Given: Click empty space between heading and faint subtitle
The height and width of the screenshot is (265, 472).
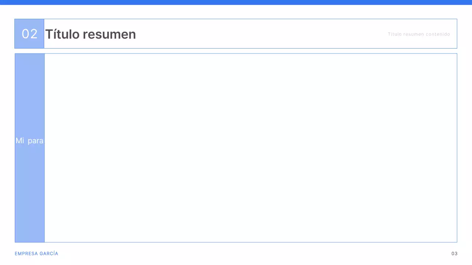Looking at the screenshot, I should [258, 34].
